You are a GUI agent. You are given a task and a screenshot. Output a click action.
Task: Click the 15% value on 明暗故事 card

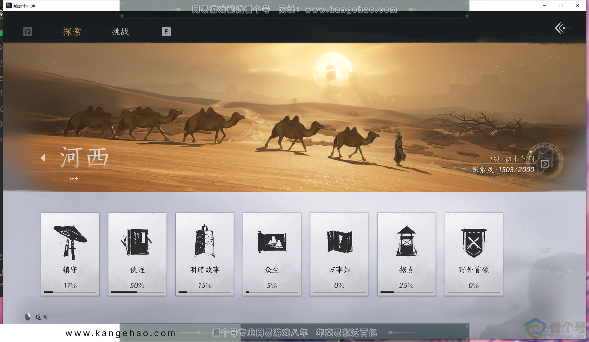205,286
